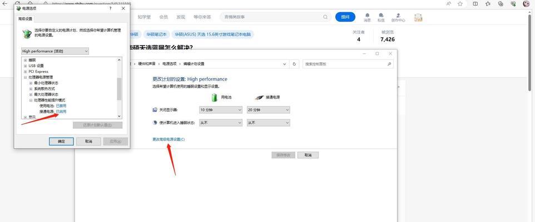
Task: Click 编辑计划设置 breadcrumb text
Action: [x=194, y=64]
